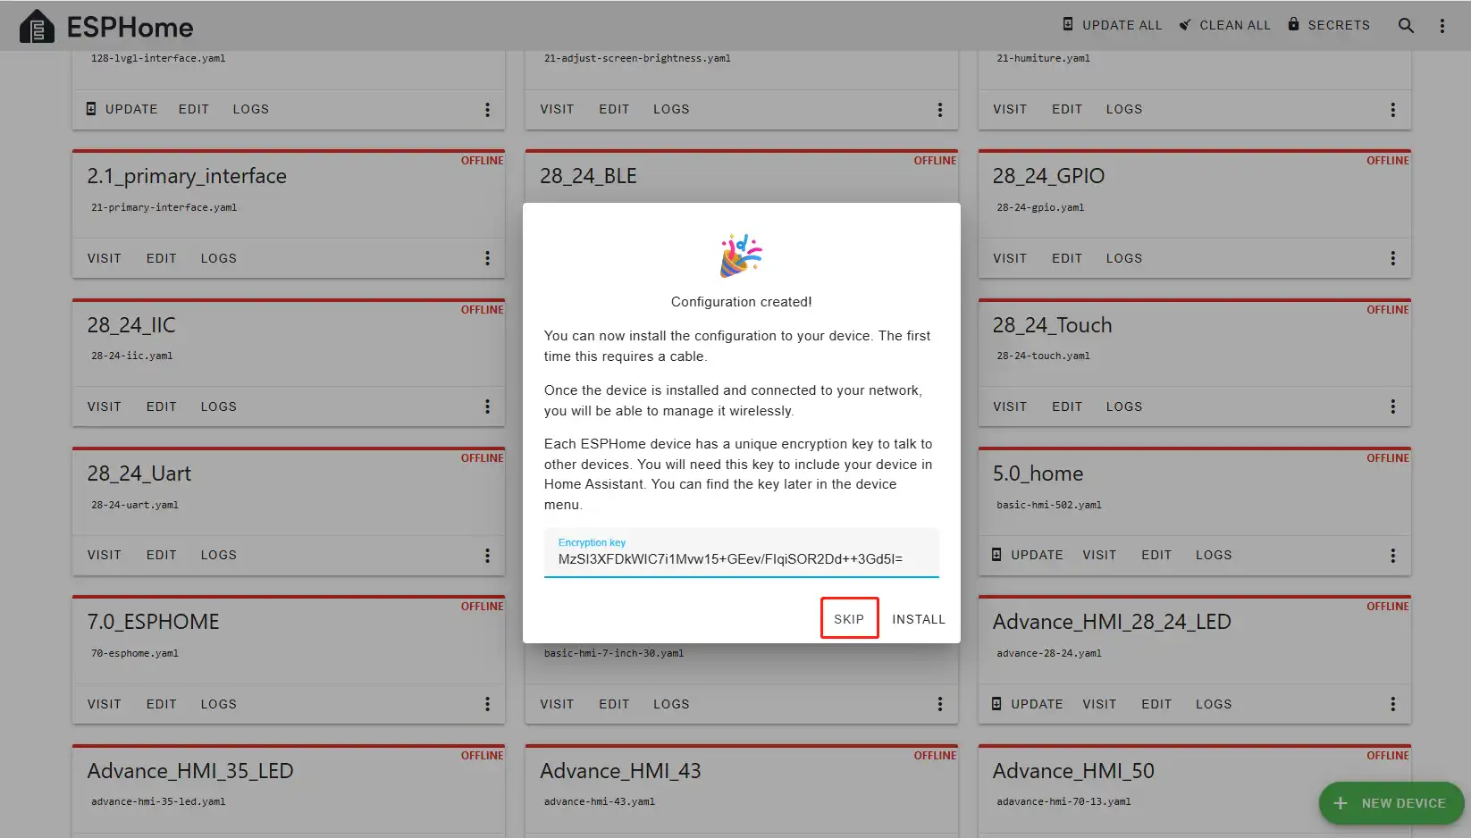Image resolution: width=1471 pixels, height=838 pixels.
Task: Open the search magnifier icon in header
Action: (1406, 26)
